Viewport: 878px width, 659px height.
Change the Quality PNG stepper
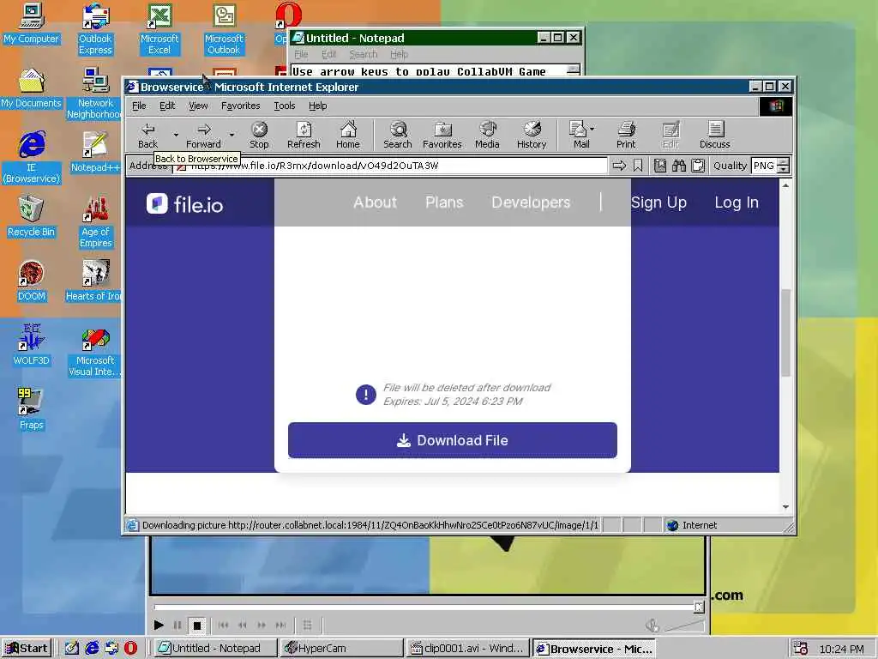[x=784, y=166]
